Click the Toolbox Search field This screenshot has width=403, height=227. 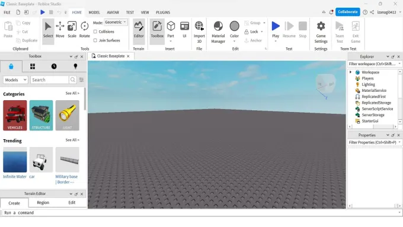[50, 80]
